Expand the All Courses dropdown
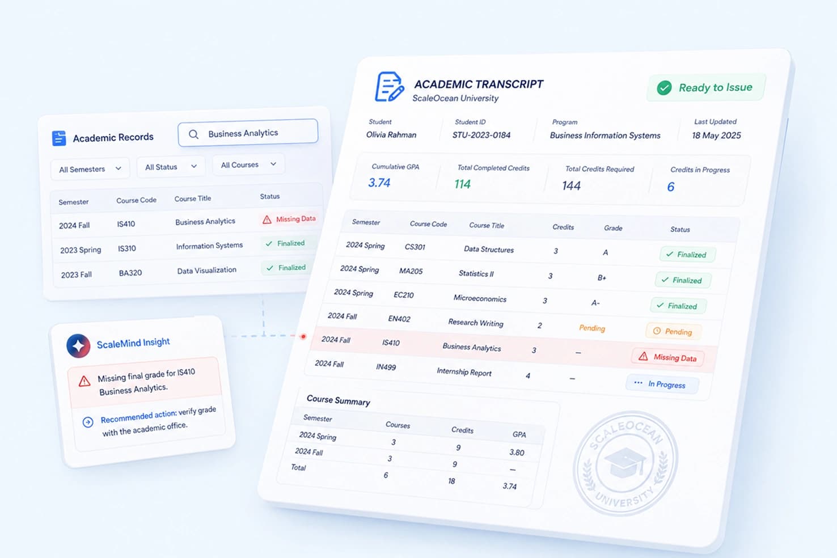 (x=248, y=164)
